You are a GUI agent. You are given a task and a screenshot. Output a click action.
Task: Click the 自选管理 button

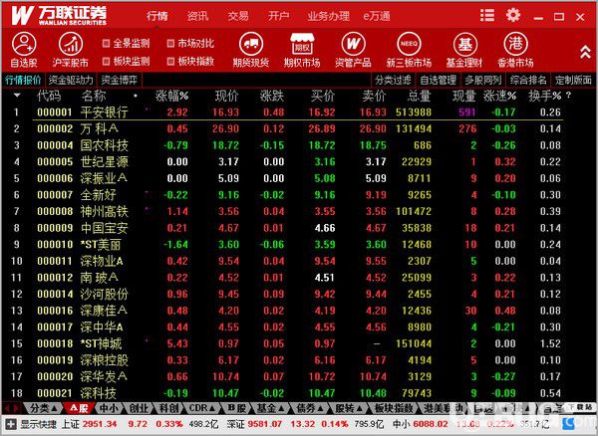pyautogui.click(x=438, y=80)
